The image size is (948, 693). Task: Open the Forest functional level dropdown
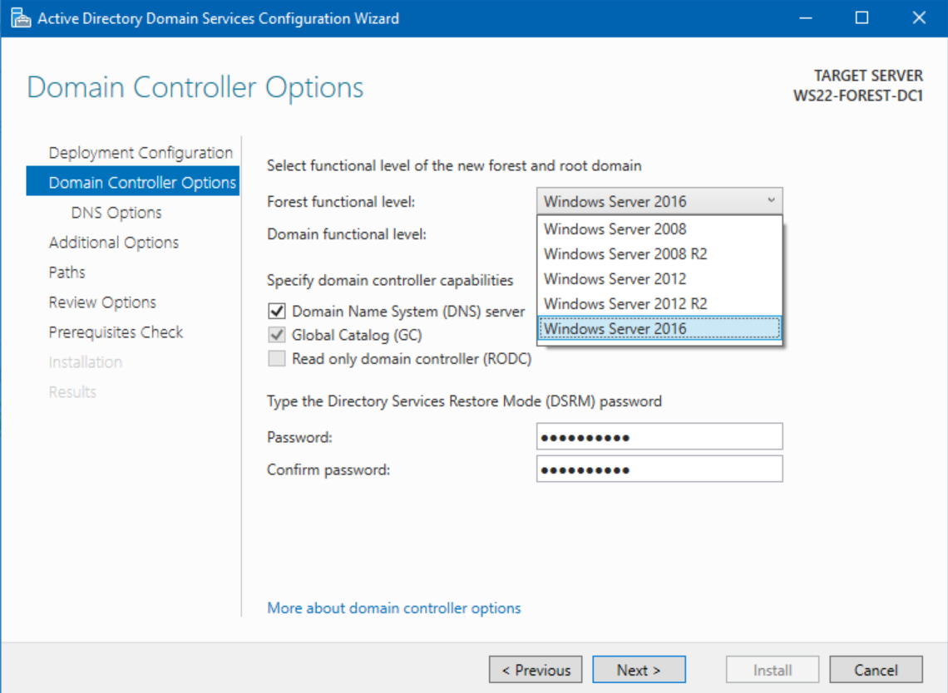tap(772, 201)
